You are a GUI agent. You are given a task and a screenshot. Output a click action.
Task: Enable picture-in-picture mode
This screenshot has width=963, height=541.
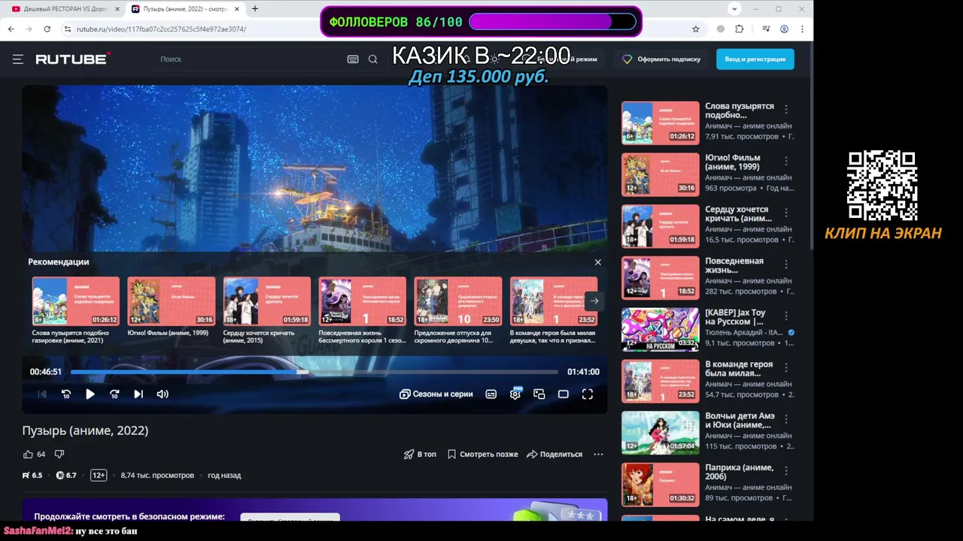point(539,394)
